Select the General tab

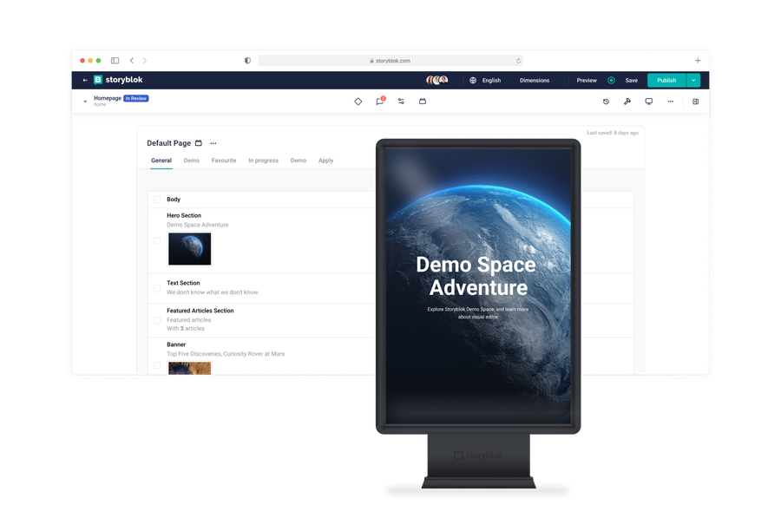click(x=161, y=161)
